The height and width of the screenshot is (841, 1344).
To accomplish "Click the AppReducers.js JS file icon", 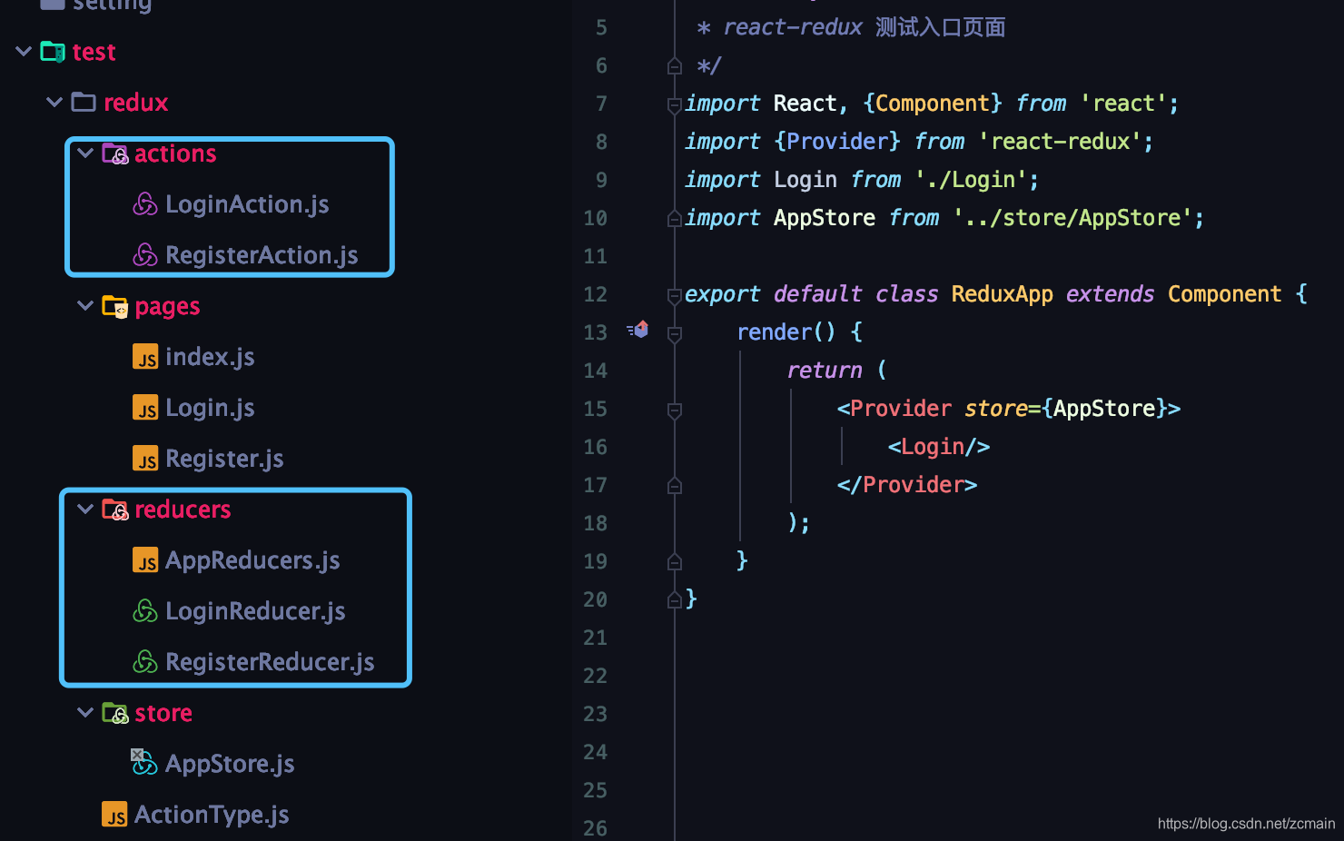I will [x=145, y=560].
